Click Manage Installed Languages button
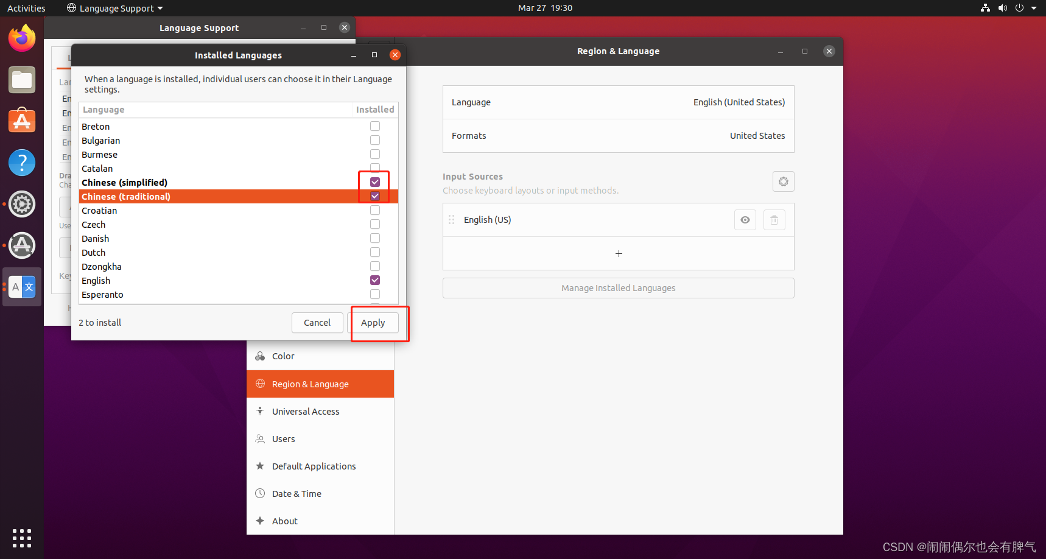Image resolution: width=1046 pixels, height=559 pixels. tap(618, 288)
